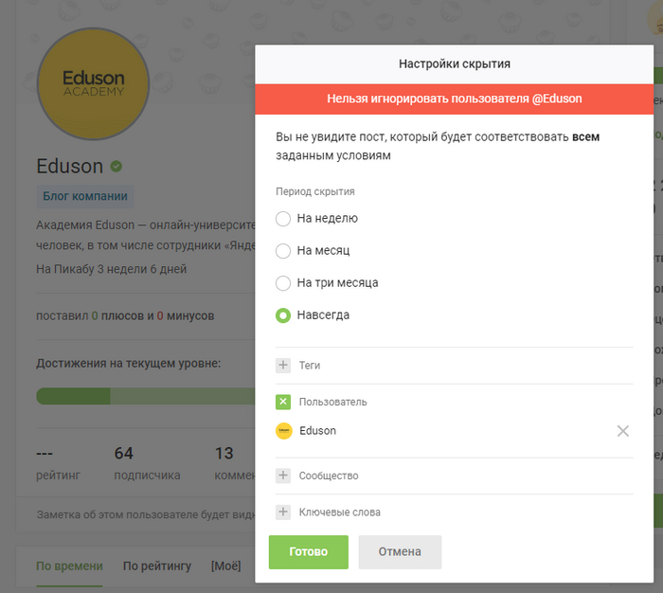Open the '[Моё]' tab
The image size is (663, 593).
pos(225,566)
